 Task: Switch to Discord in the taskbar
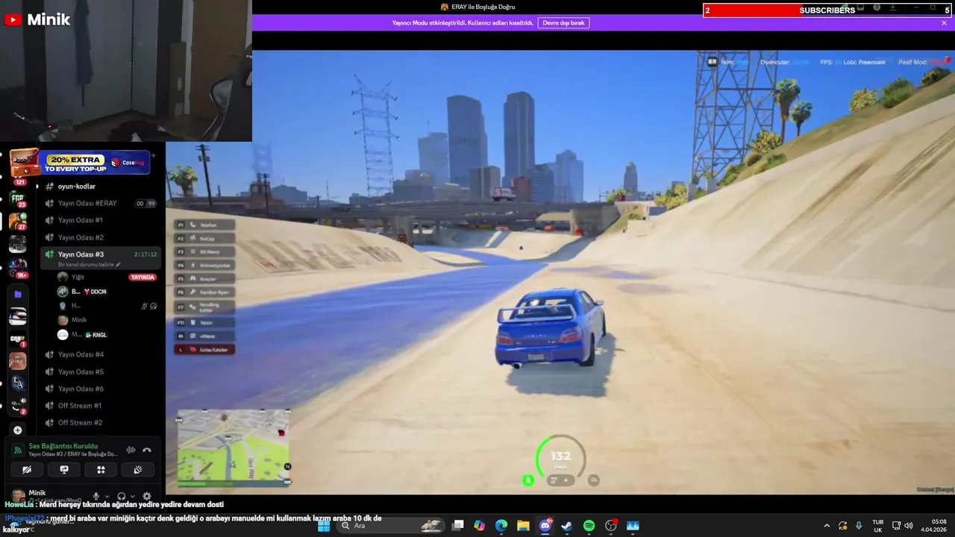[x=545, y=526]
